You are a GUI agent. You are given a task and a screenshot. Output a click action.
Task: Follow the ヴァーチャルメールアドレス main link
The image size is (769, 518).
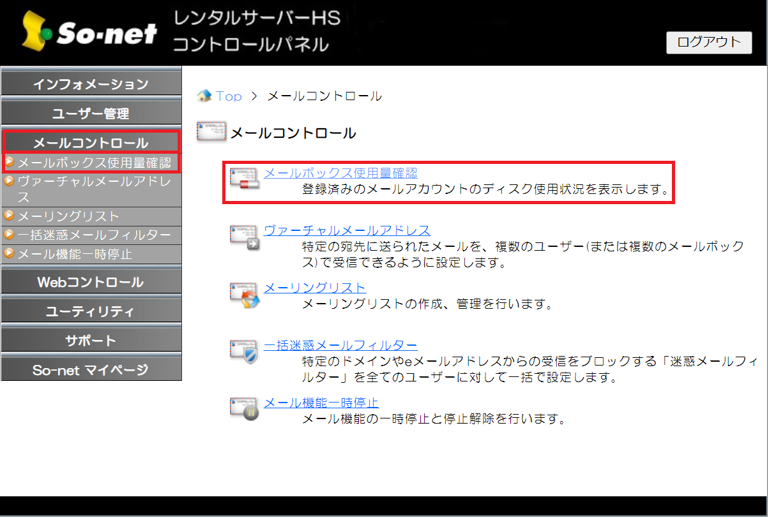[x=347, y=230]
